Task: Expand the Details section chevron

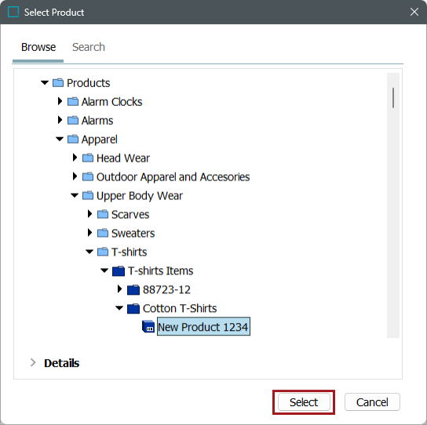Action: [33, 362]
